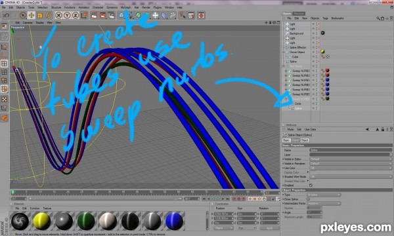The image size is (394, 236).
Task: Click the Apply button in Coordinates
Action: pyautogui.click(x=270, y=228)
